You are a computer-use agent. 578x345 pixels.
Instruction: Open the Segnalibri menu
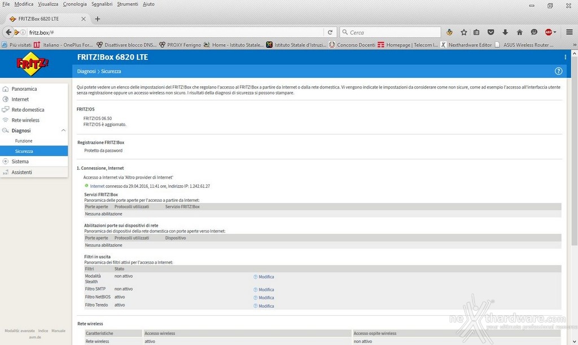point(102,4)
